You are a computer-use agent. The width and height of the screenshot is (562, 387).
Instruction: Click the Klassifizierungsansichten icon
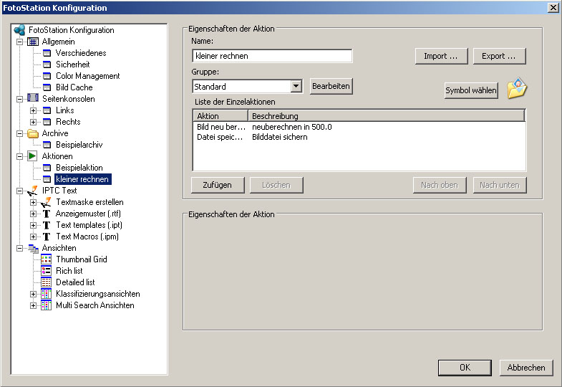(47, 294)
